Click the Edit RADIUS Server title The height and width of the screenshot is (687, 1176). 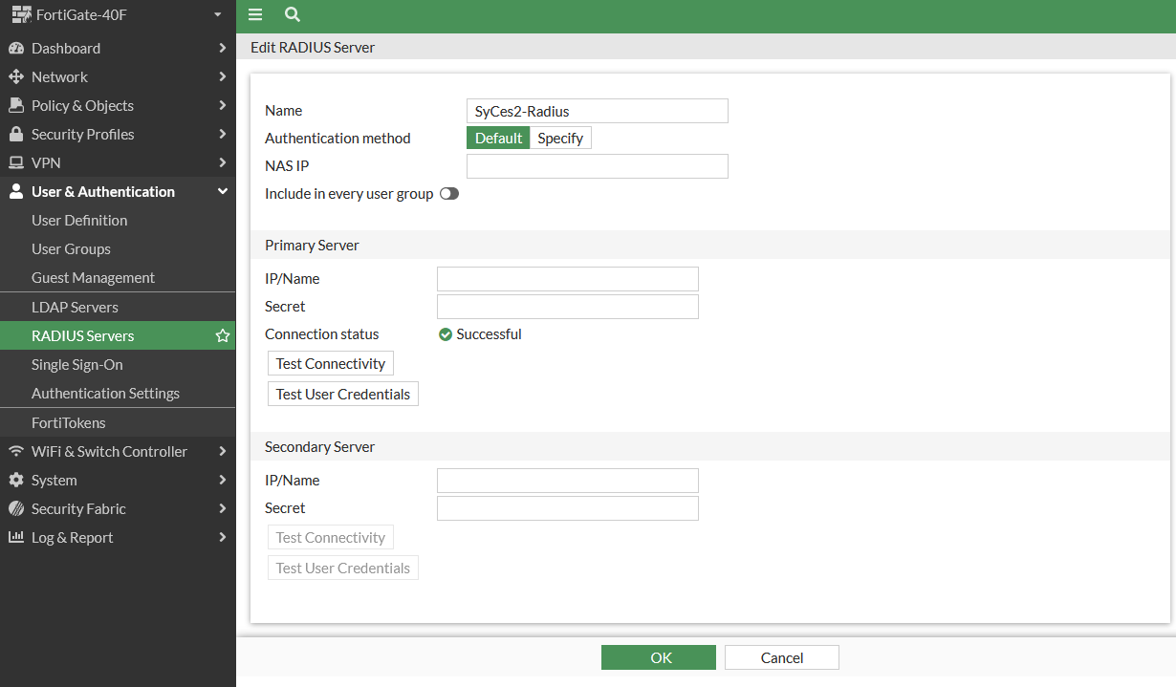pos(313,47)
